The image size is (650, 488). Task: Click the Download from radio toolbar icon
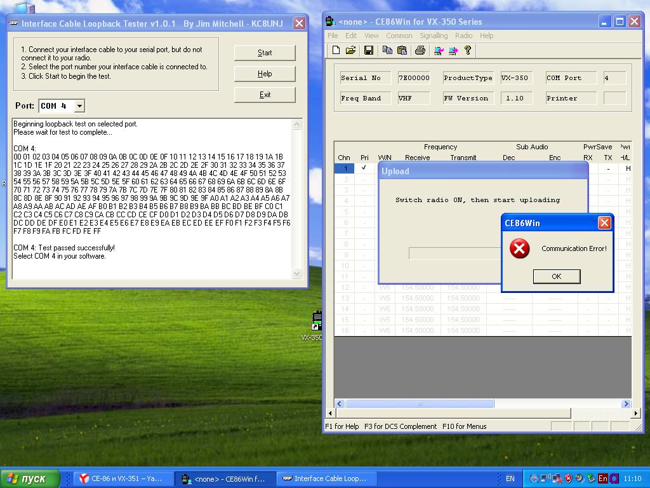438,51
